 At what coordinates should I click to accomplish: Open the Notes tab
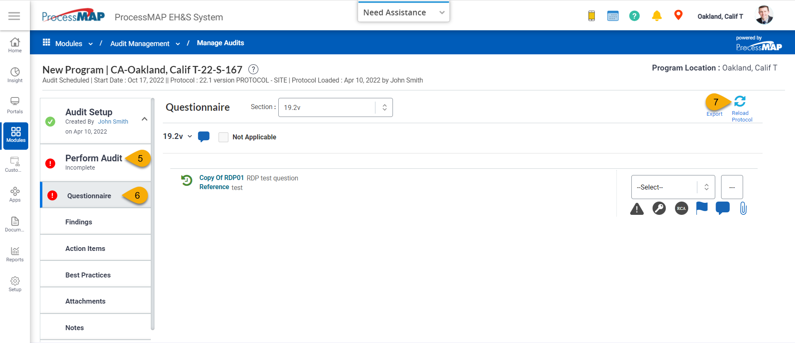pos(96,328)
